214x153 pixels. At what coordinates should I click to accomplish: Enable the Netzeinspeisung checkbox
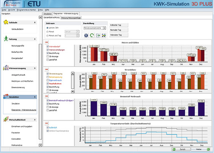coord(48,77)
